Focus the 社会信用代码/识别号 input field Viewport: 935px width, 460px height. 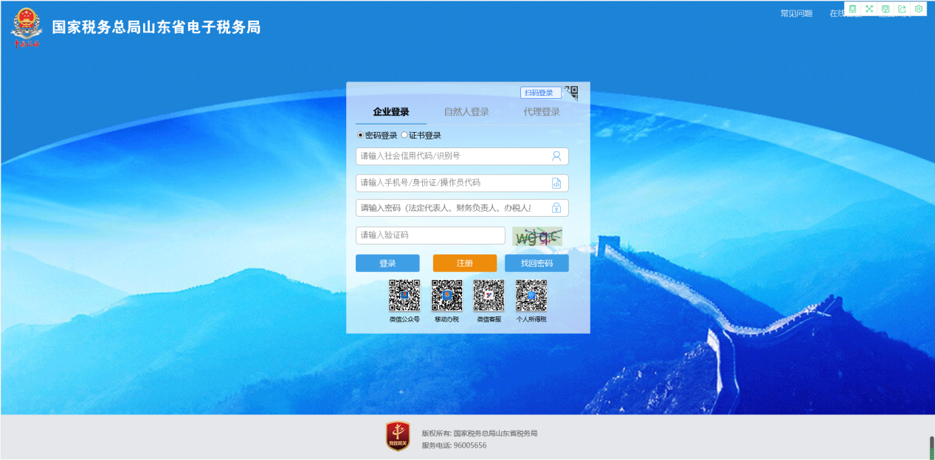pyautogui.click(x=462, y=156)
